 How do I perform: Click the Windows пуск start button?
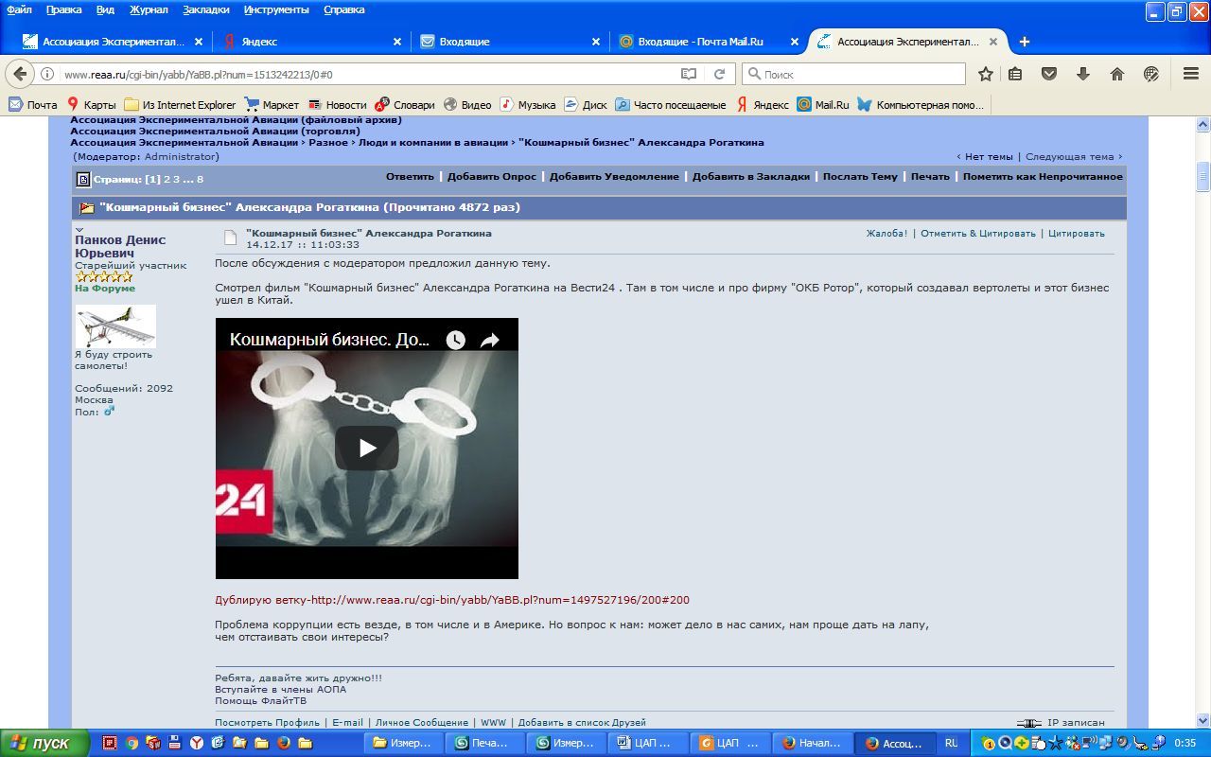coord(44,743)
